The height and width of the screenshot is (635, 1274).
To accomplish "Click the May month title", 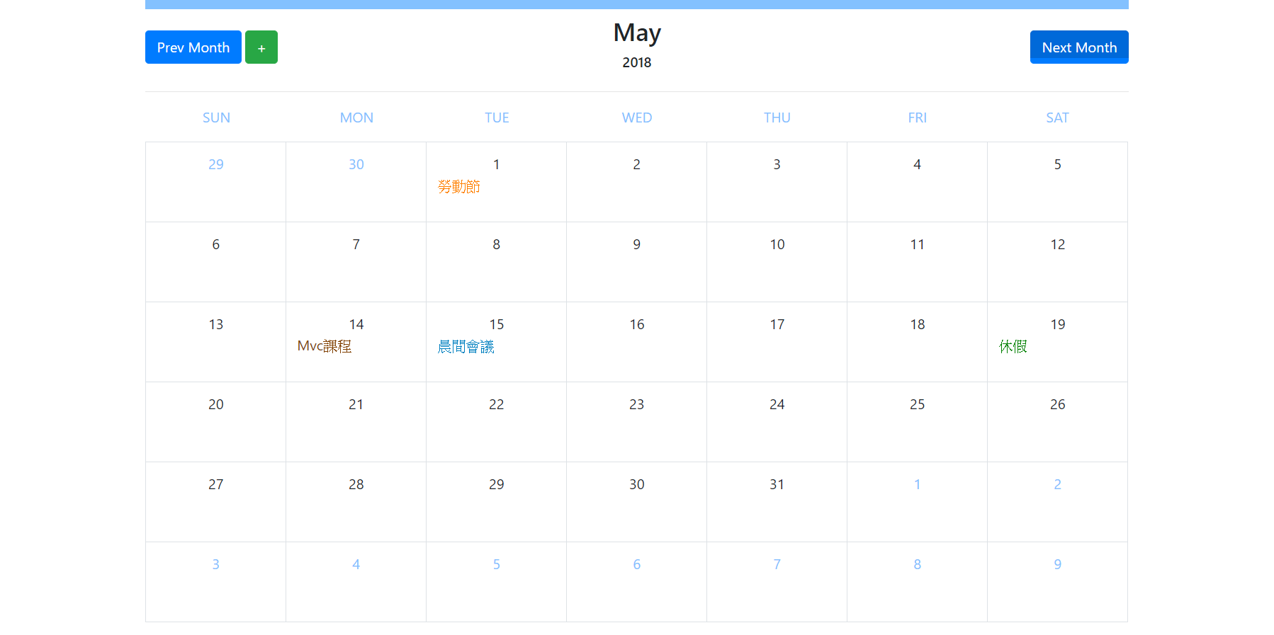I will click(636, 33).
